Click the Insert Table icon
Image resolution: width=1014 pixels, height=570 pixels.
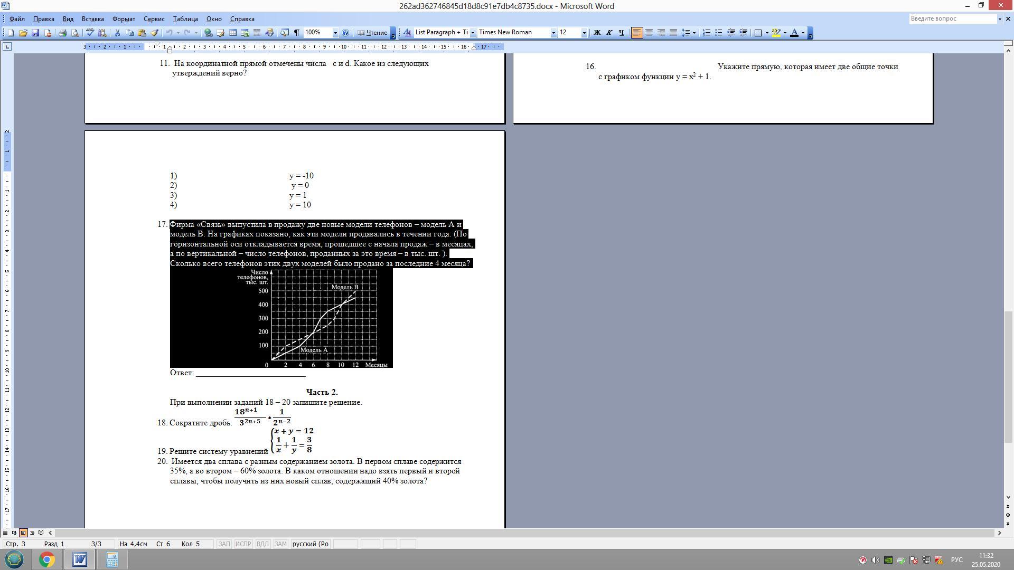[x=232, y=33]
